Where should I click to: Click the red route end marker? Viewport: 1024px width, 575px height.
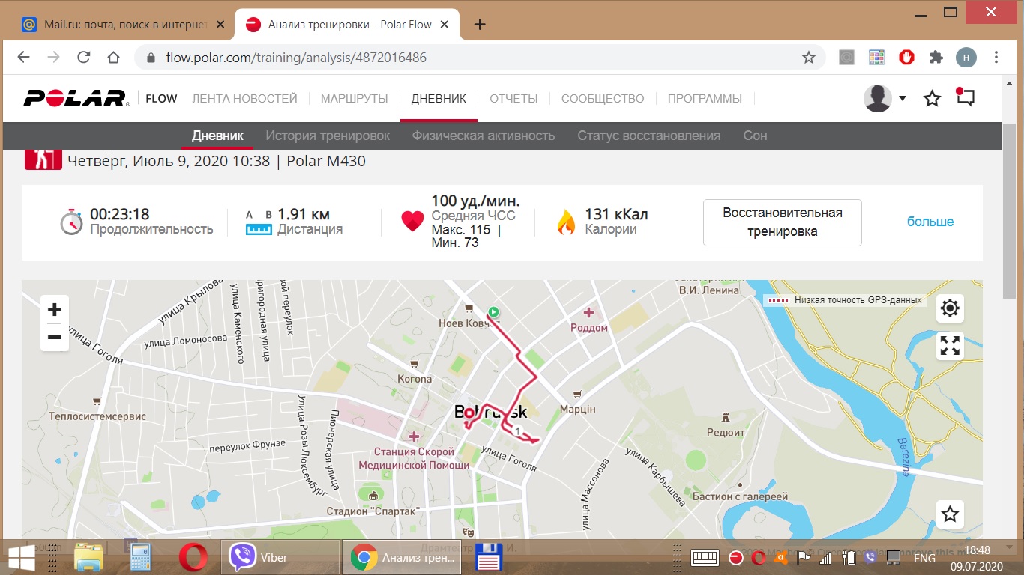pos(469,413)
